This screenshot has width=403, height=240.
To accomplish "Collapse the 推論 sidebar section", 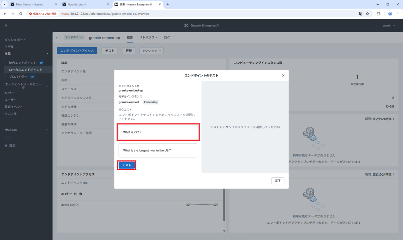I will tap(47, 54).
